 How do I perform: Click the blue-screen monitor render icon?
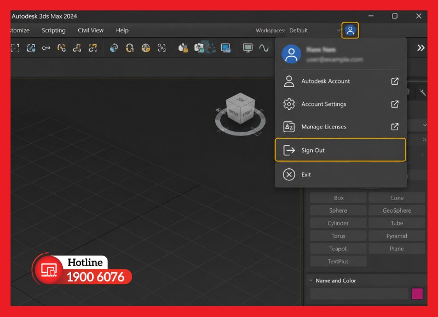[226, 48]
